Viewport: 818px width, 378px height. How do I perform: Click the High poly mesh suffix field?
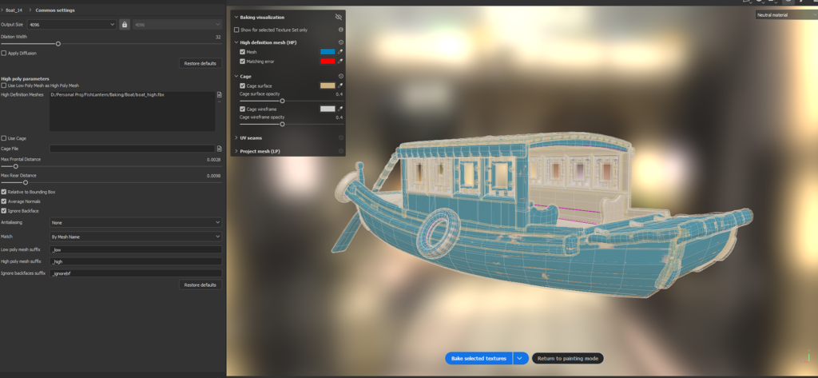pos(136,261)
